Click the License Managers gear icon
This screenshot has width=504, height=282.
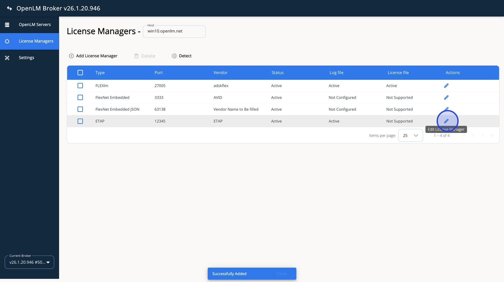point(7,41)
